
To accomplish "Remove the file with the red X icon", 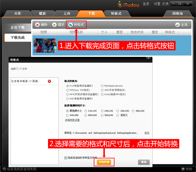I will [49, 81].
